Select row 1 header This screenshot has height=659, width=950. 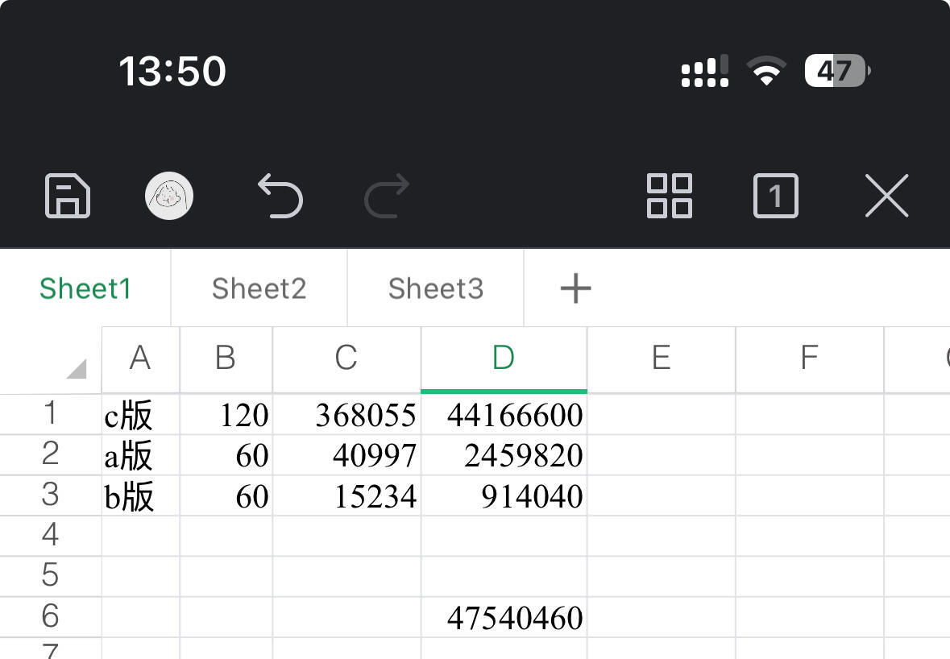50,414
